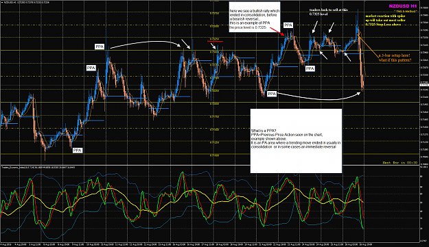The image size is (429, 247).
Task: Select orange 'a 3-bar setup here!' text
Action: tap(394, 57)
